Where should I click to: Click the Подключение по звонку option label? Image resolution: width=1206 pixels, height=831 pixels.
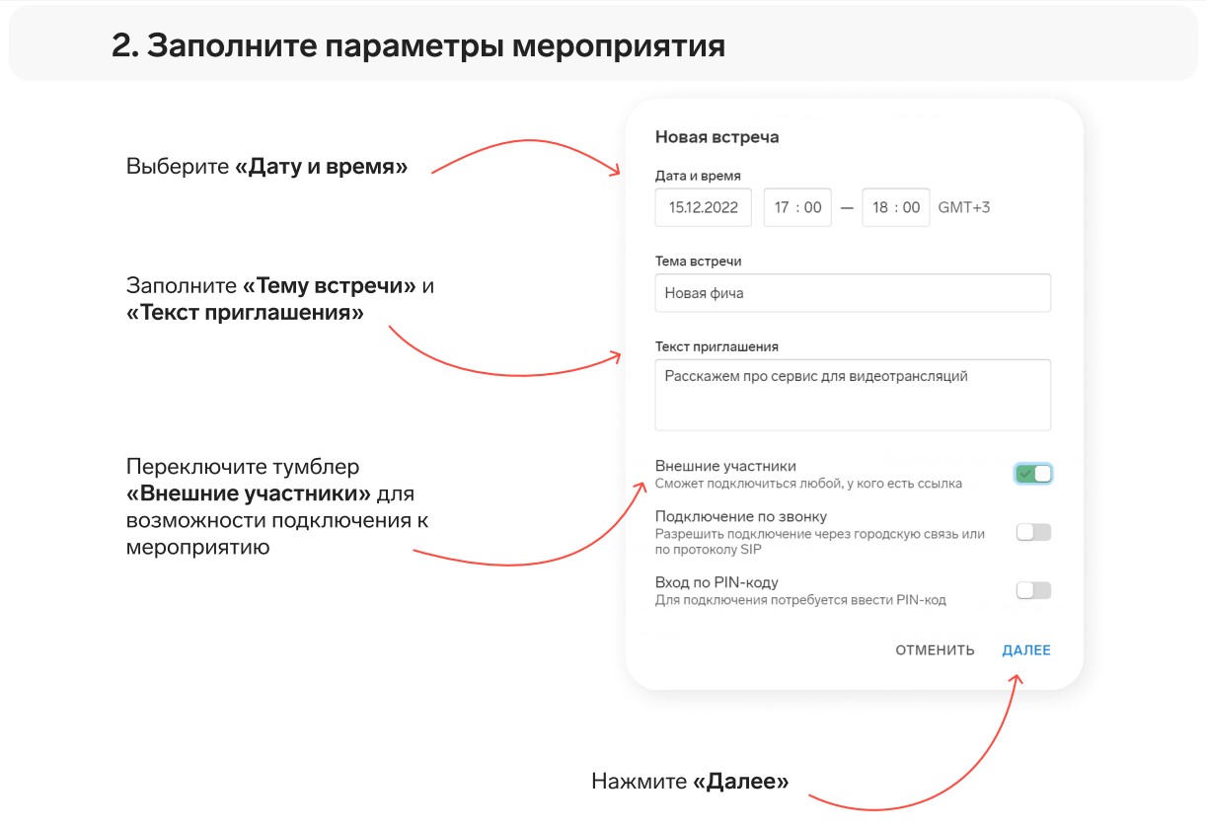[x=740, y=516]
